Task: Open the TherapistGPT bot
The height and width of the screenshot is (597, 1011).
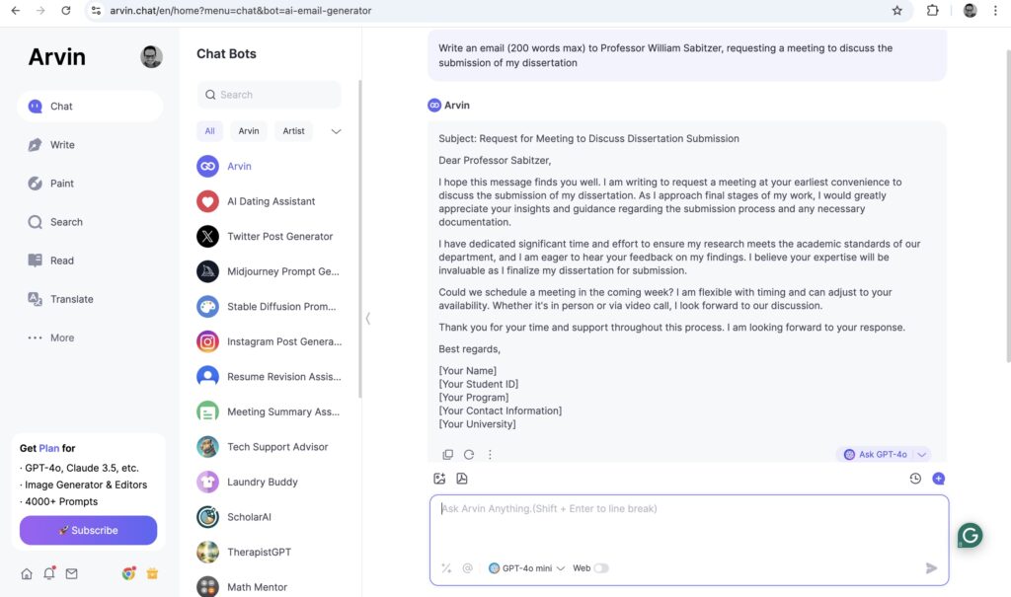Action: (x=270, y=552)
